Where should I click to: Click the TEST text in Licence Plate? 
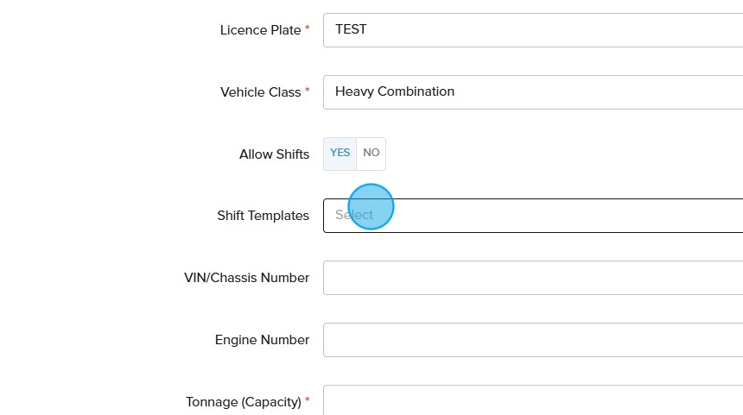(351, 29)
